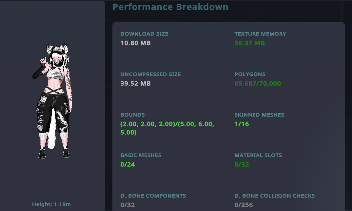352x211 pixels.
Task: Click the 39.52 MB uncompressed size value
Action: click(136, 84)
